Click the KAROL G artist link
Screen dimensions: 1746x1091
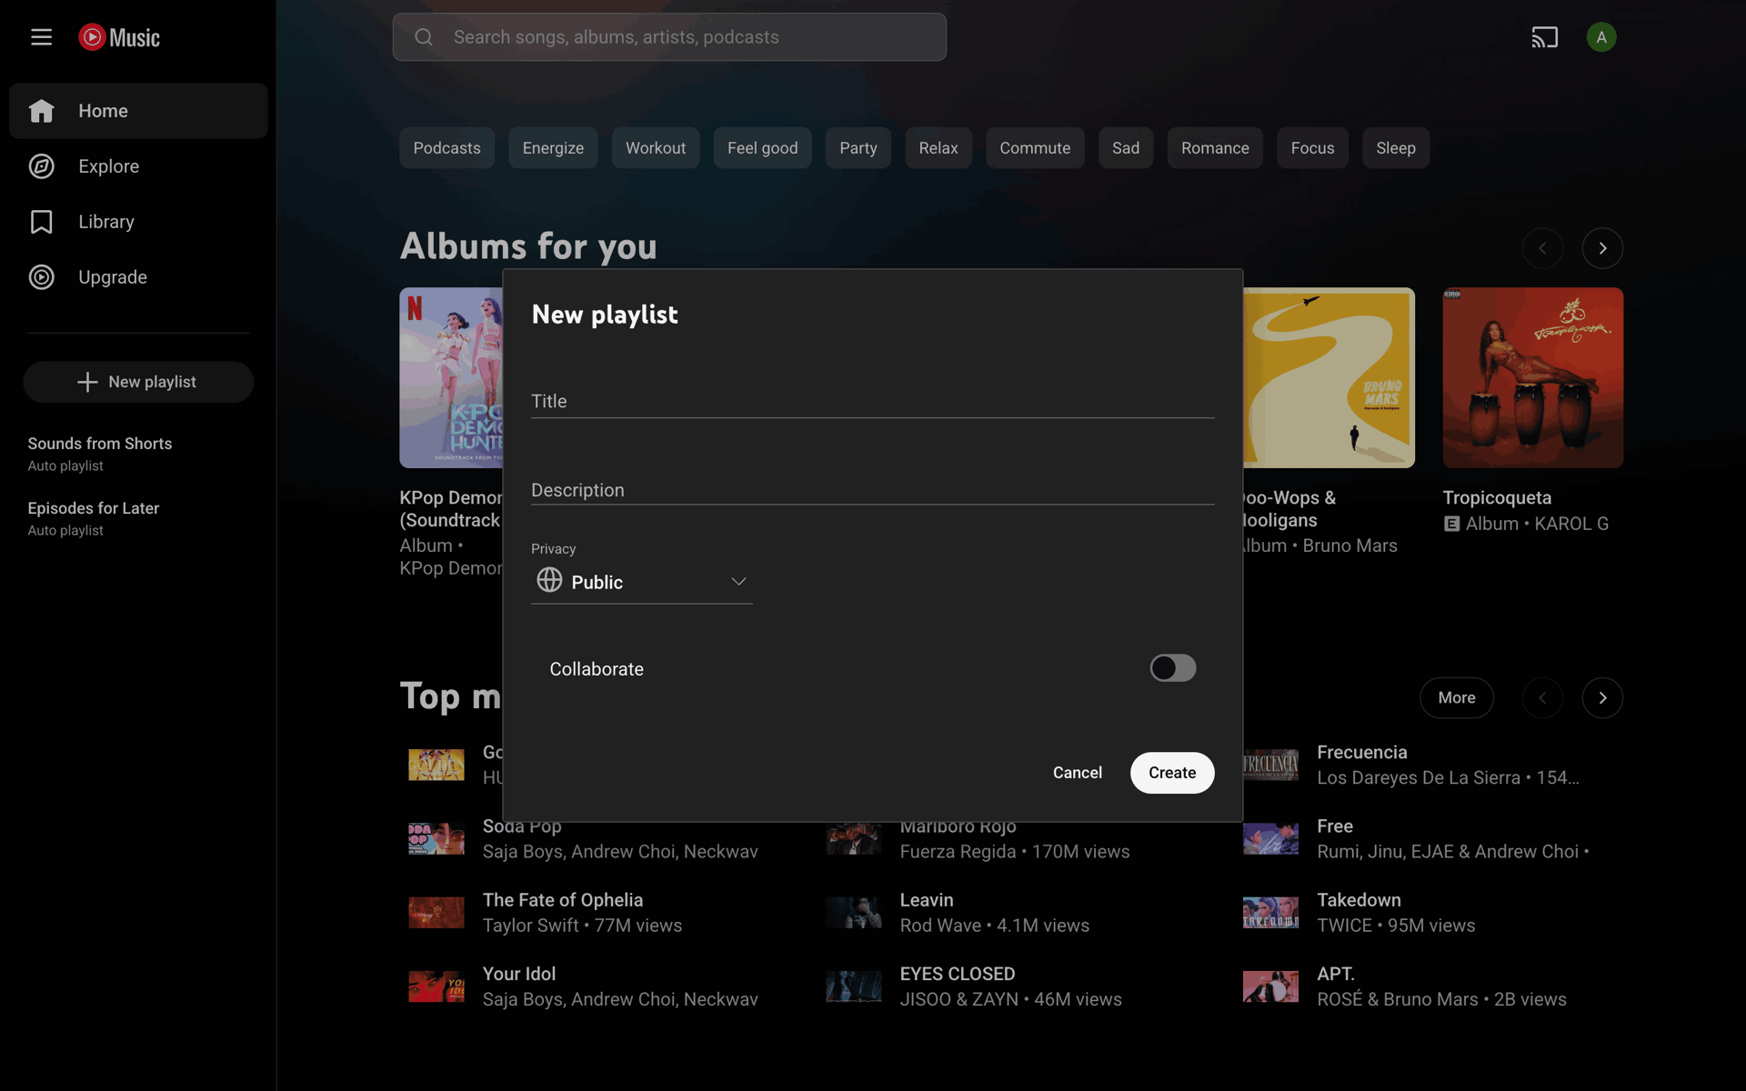[1571, 524]
